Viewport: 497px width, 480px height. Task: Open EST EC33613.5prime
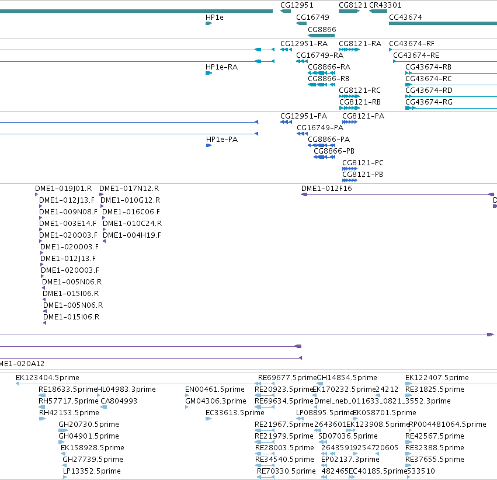(x=235, y=413)
